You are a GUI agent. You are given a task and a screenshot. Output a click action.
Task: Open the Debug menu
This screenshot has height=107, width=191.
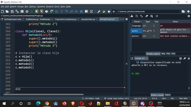[x=33, y=7]
